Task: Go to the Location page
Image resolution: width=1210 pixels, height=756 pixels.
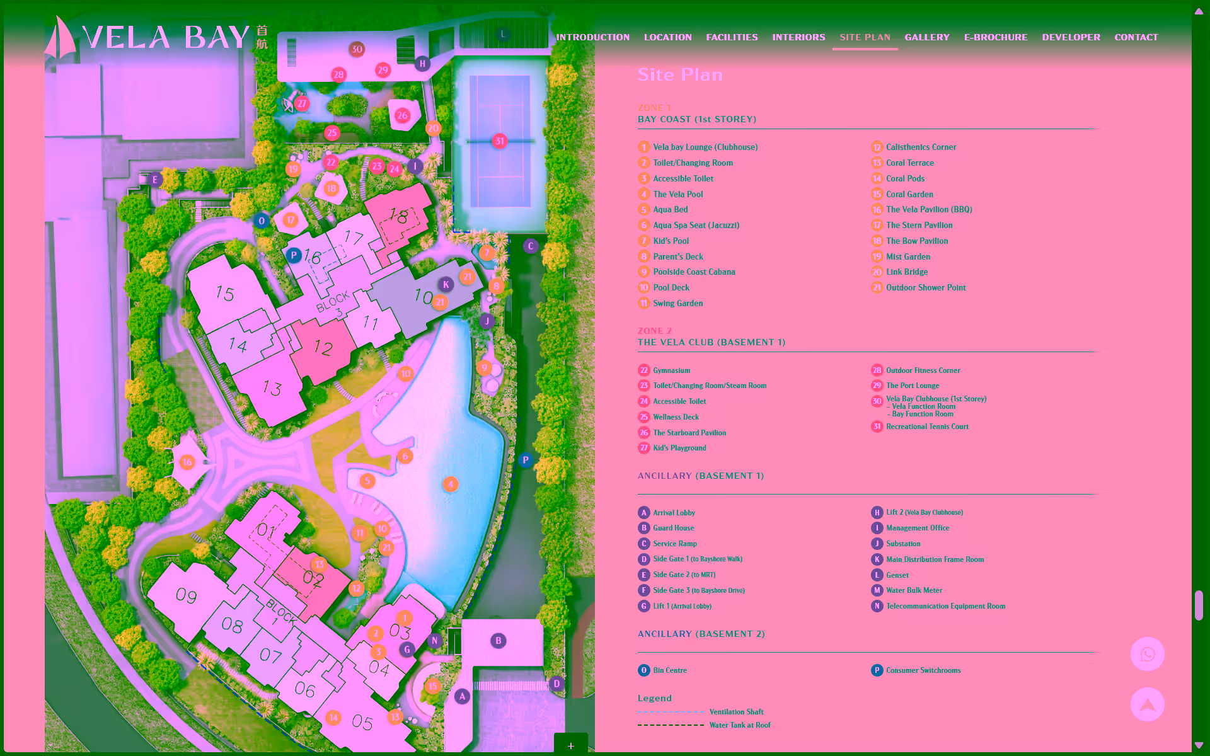Action: (667, 37)
